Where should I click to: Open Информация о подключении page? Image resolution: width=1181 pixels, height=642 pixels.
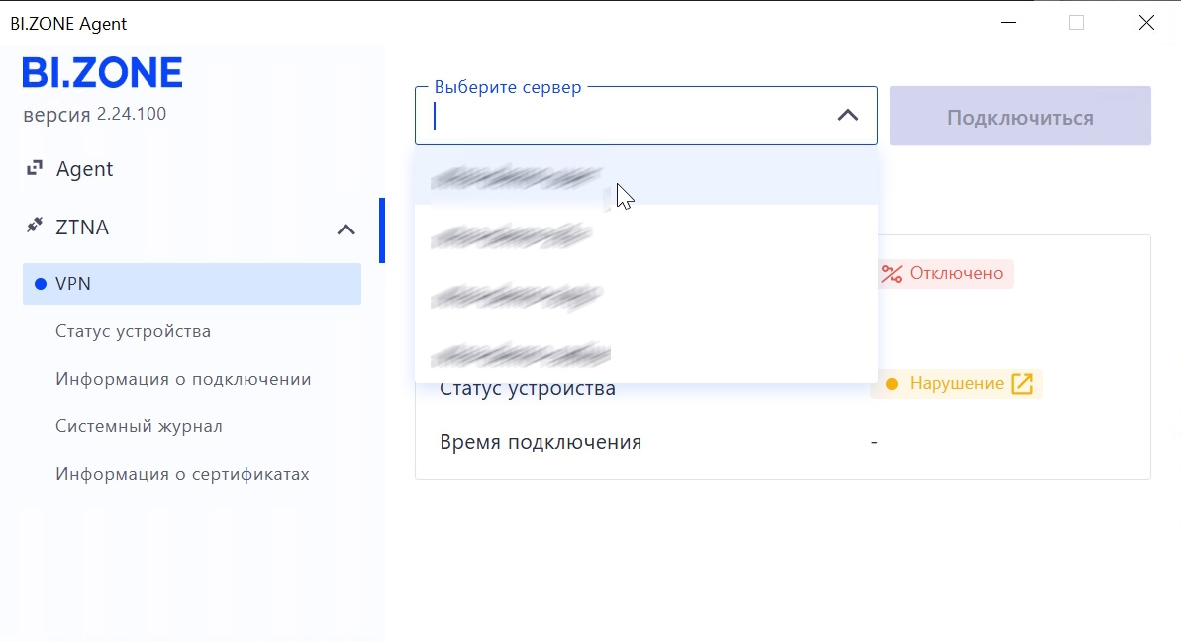[183, 379]
